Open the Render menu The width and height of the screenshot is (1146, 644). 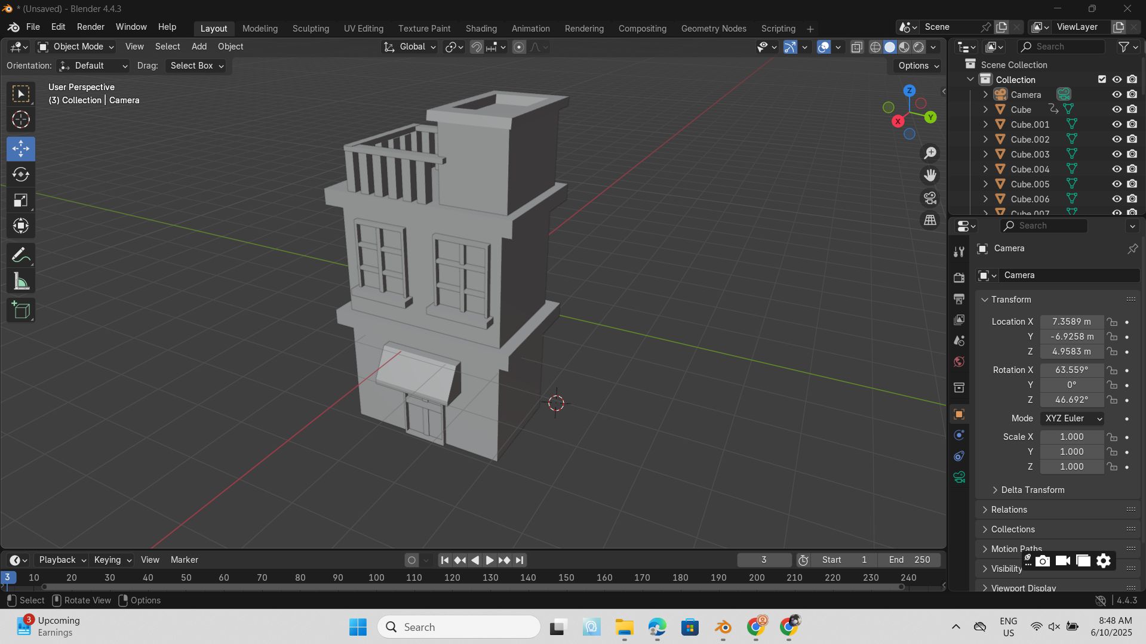coord(91,27)
